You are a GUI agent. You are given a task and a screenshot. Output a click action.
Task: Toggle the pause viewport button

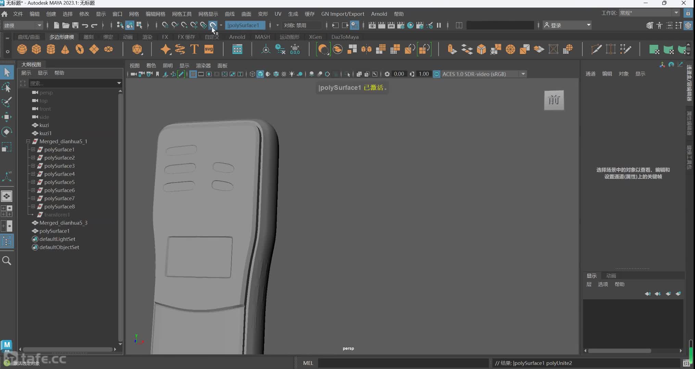point(439,25)
